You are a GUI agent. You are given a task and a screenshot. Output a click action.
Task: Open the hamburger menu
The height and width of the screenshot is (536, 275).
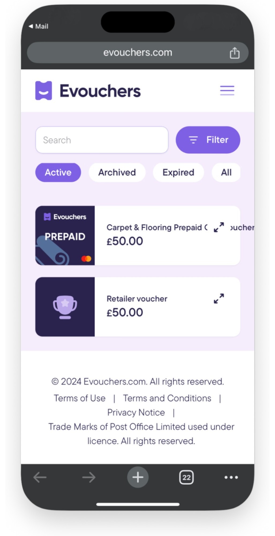[227, 91]
